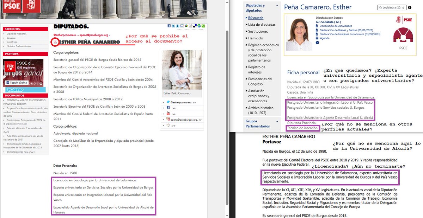Share page via Twitter bird icon in share bar
423x218 pixels.
[173, 26]
